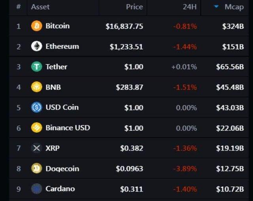
Task: Click the orange Bitcoin coin icon
Action: (x=37, y=26)
